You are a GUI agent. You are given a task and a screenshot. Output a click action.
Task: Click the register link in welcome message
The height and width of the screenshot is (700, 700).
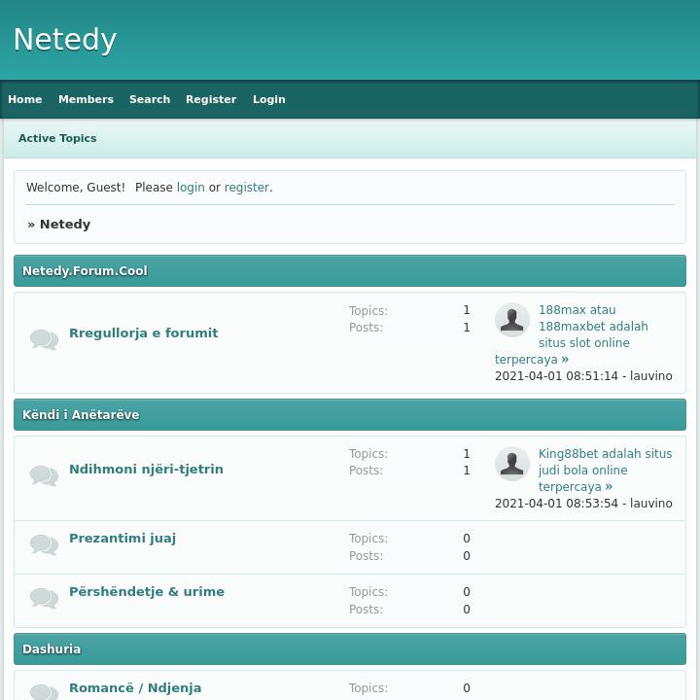click(246, 188)
